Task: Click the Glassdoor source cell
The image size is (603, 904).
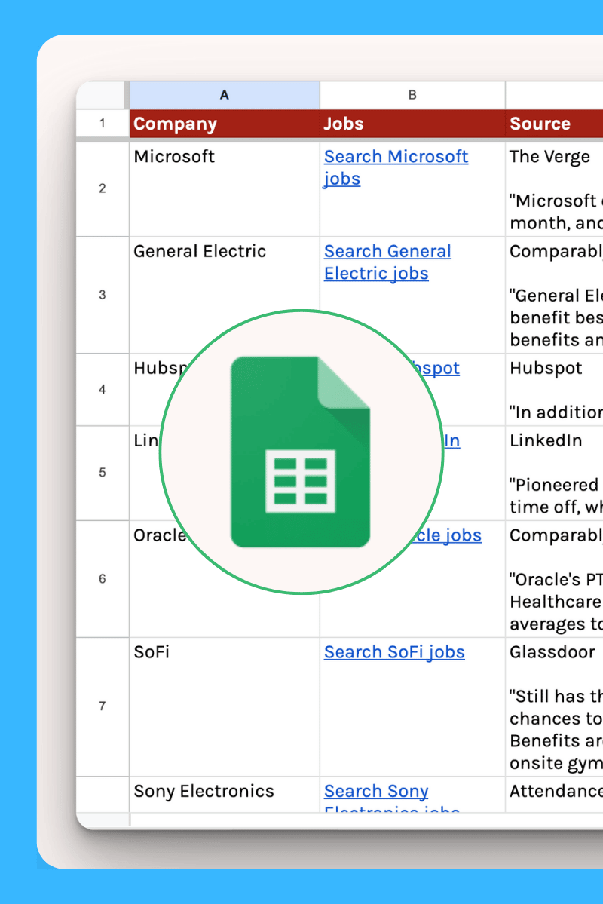Action: point(555,706)
